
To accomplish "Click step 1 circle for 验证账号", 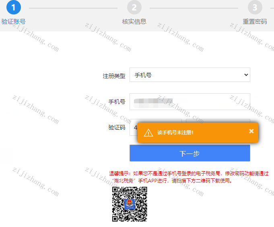I will coord(14,7).
